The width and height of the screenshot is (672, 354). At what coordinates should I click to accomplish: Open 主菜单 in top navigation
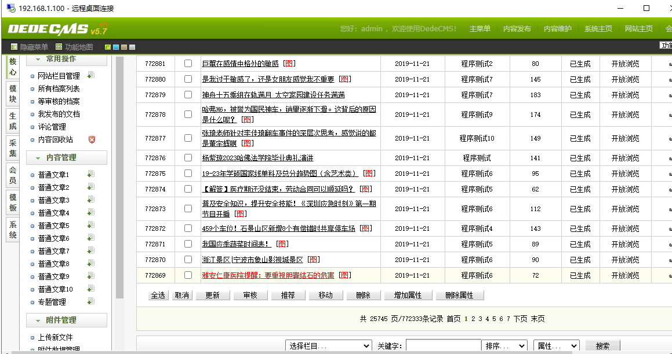click(480, 29)
